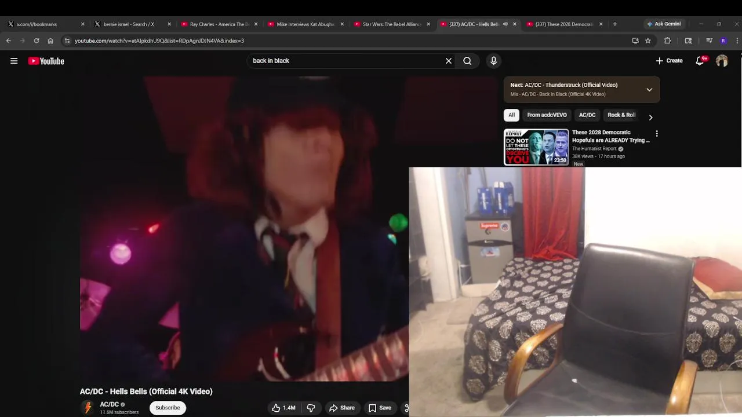Open the YouTube hamburger guide menu
The height and width of the screenshot is (417, 742).
pos(14,61)
